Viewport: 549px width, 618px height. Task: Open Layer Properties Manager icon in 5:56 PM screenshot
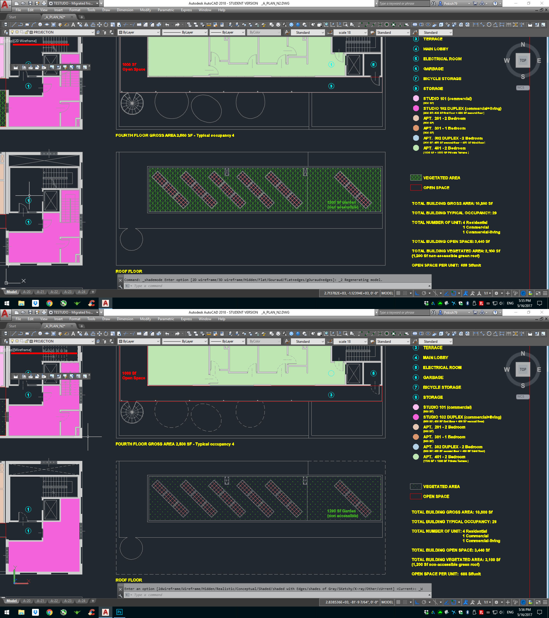[x=6, y=341]
